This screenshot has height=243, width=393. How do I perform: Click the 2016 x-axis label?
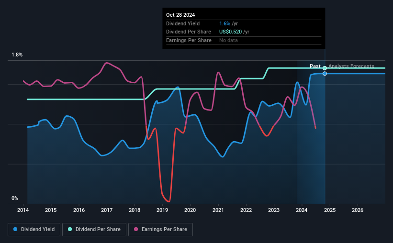(x=79, y=210)
